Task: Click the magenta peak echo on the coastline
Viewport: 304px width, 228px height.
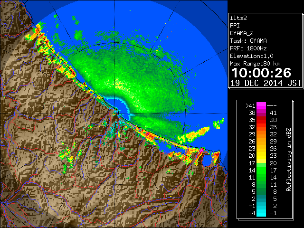Action: (201, 150)
